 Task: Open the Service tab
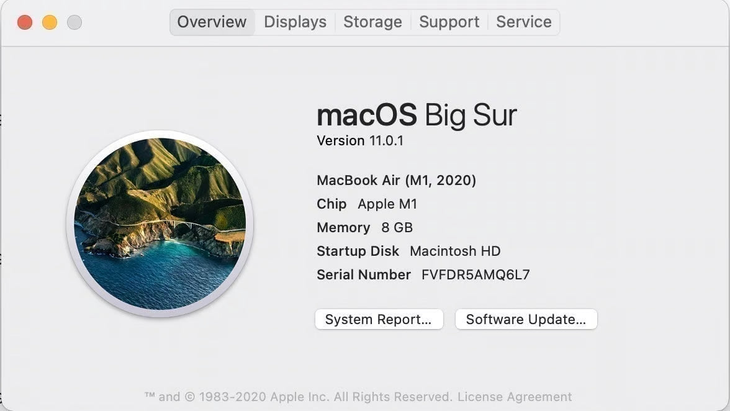point(523,22)
